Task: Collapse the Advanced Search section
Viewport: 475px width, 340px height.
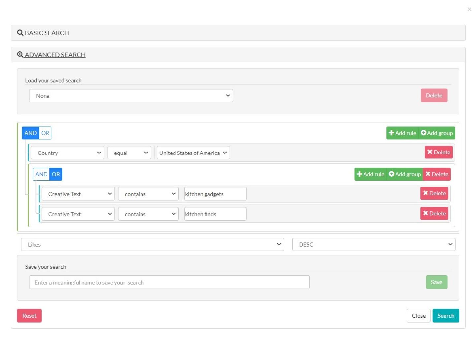Action: tap(55, 55)
